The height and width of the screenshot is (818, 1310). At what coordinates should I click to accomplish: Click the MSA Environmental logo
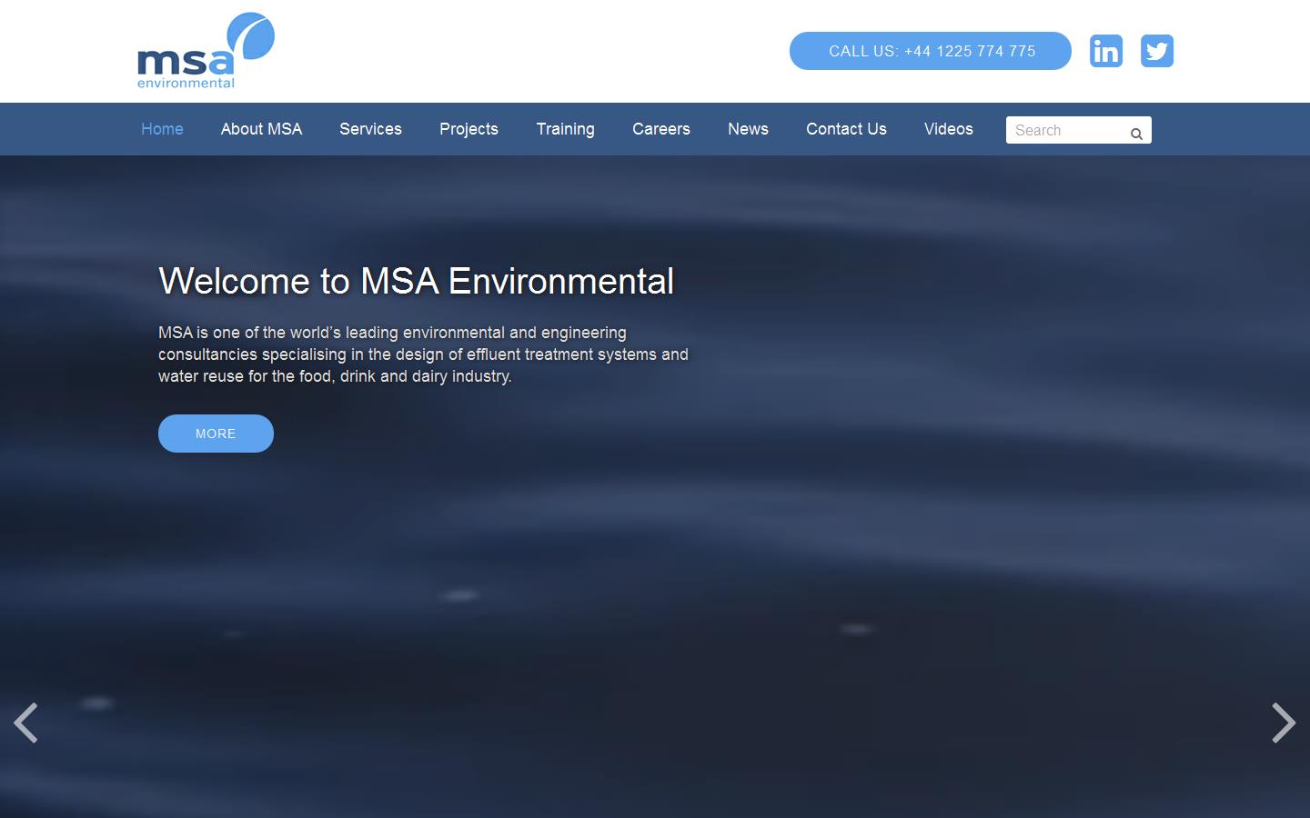pyautogui.click(x=206, y=51)
